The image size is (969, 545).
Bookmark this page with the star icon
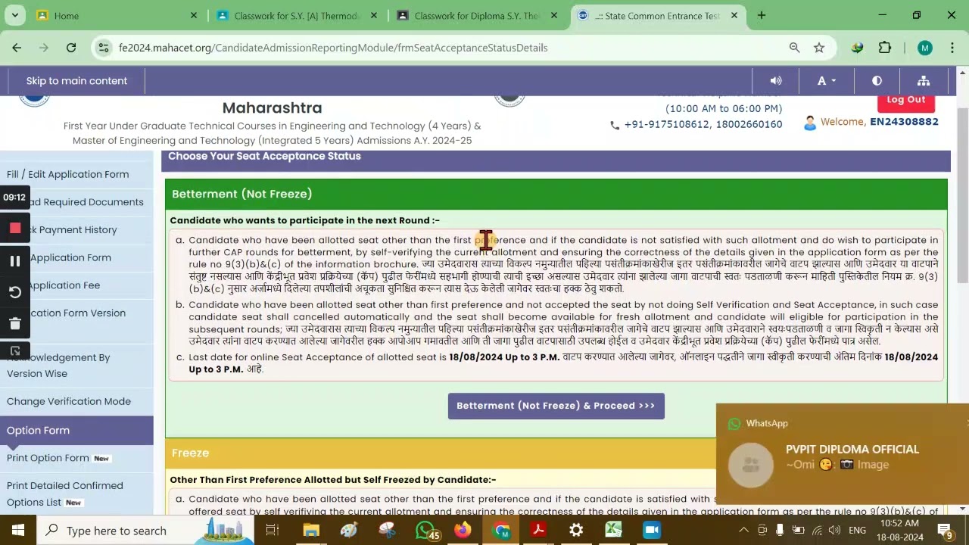click(x=819, y=48)
